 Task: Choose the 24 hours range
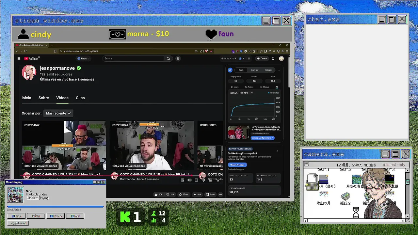[x=235, y=87]
